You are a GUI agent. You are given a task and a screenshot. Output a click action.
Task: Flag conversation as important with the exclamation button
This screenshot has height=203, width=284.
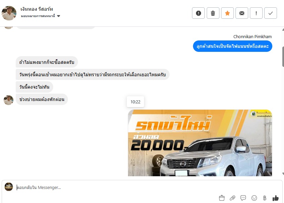(x=256, y=13)
